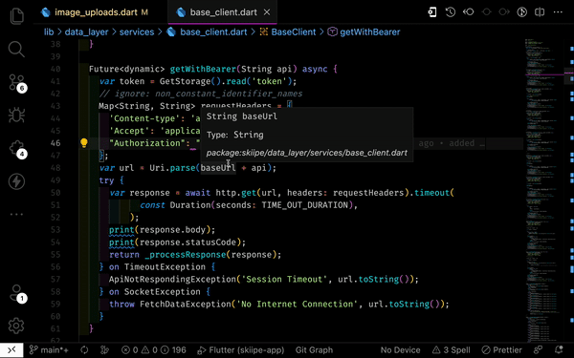Open Extensions view with badge 4

(17, 148)
